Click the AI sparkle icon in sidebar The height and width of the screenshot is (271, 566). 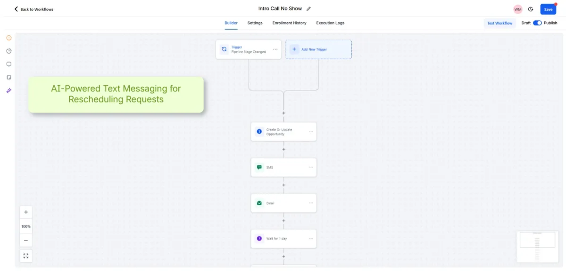pos(9,90)
